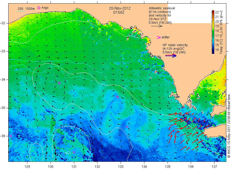
Task: Click '0.5m/s (1kt 24h)' under altimetric legend
Action: pyautogui.click(x=160, y=23)
